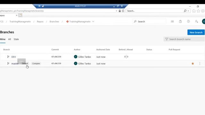
Task: Toggle the favorite star on master
Action: (193, 64)
